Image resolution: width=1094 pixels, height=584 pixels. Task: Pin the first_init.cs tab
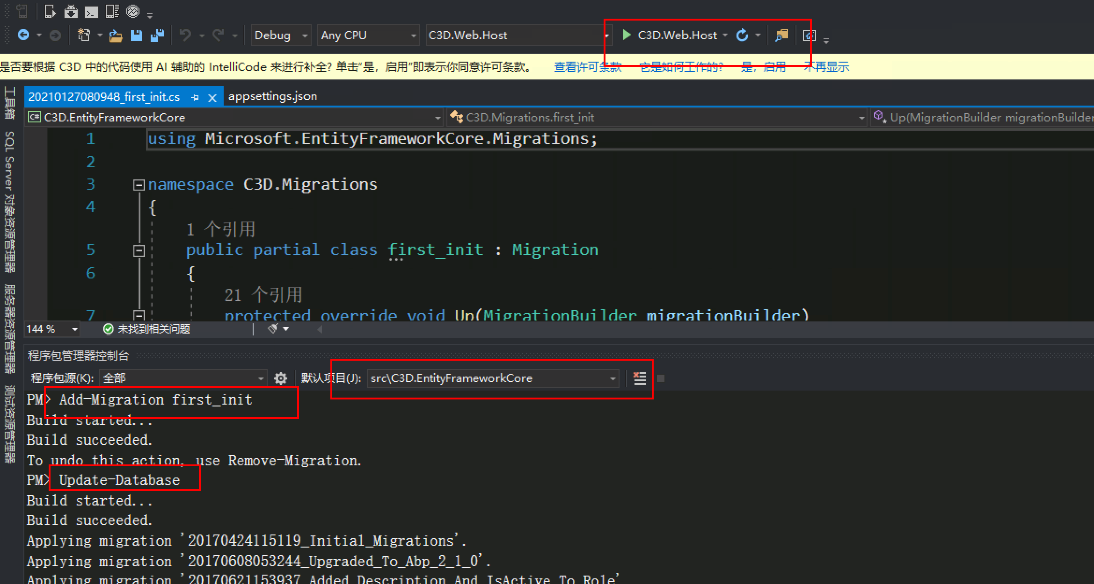pos(195,97)
